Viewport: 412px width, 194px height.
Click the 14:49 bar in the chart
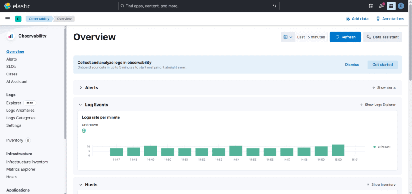coord(150,151)
